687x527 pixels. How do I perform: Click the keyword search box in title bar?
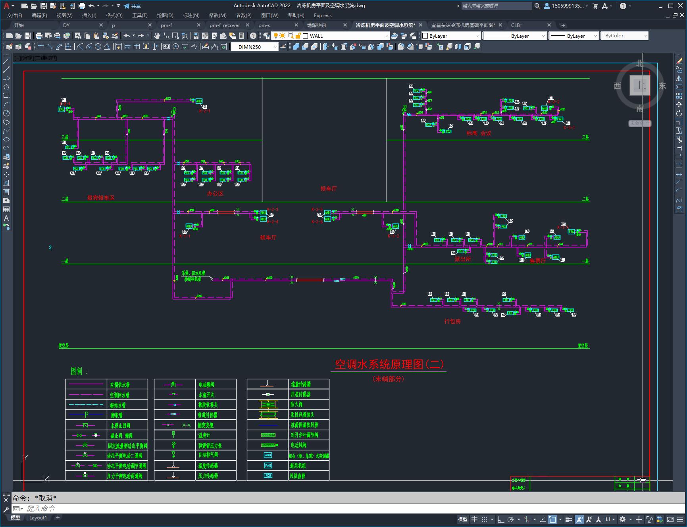[x=496, y=6]
